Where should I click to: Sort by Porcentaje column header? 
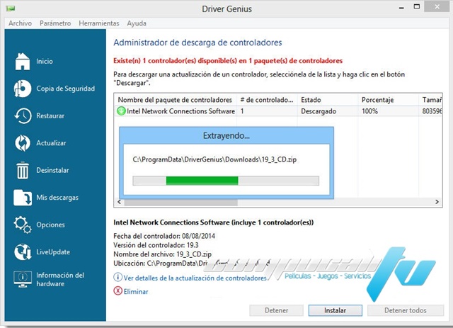pos(389,100)
